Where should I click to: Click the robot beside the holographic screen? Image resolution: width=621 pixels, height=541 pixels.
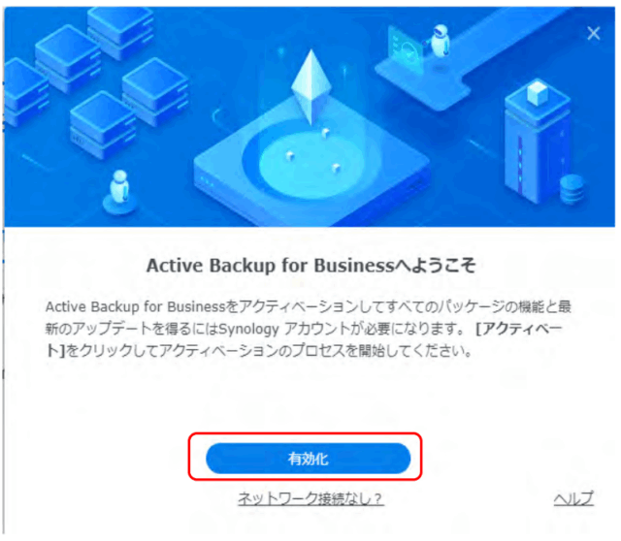(x=440, y=40)
